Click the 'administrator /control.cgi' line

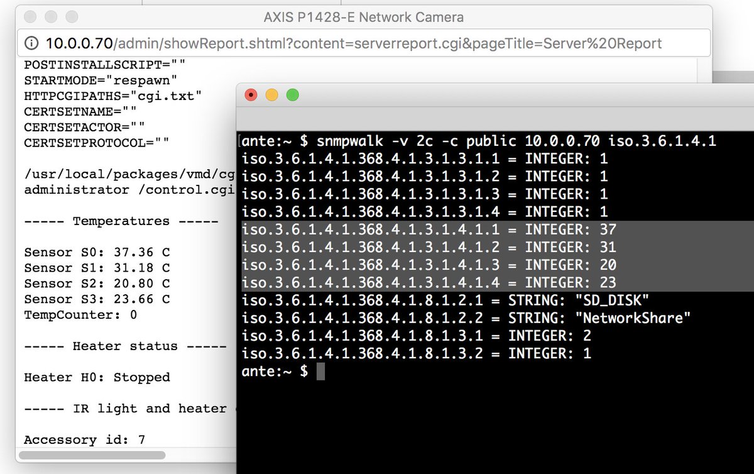click(x=129, y=190)
